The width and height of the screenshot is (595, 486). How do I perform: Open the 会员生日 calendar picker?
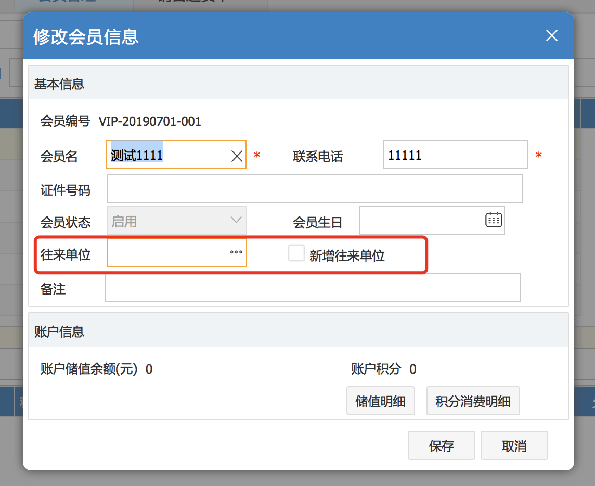[494, 220]
